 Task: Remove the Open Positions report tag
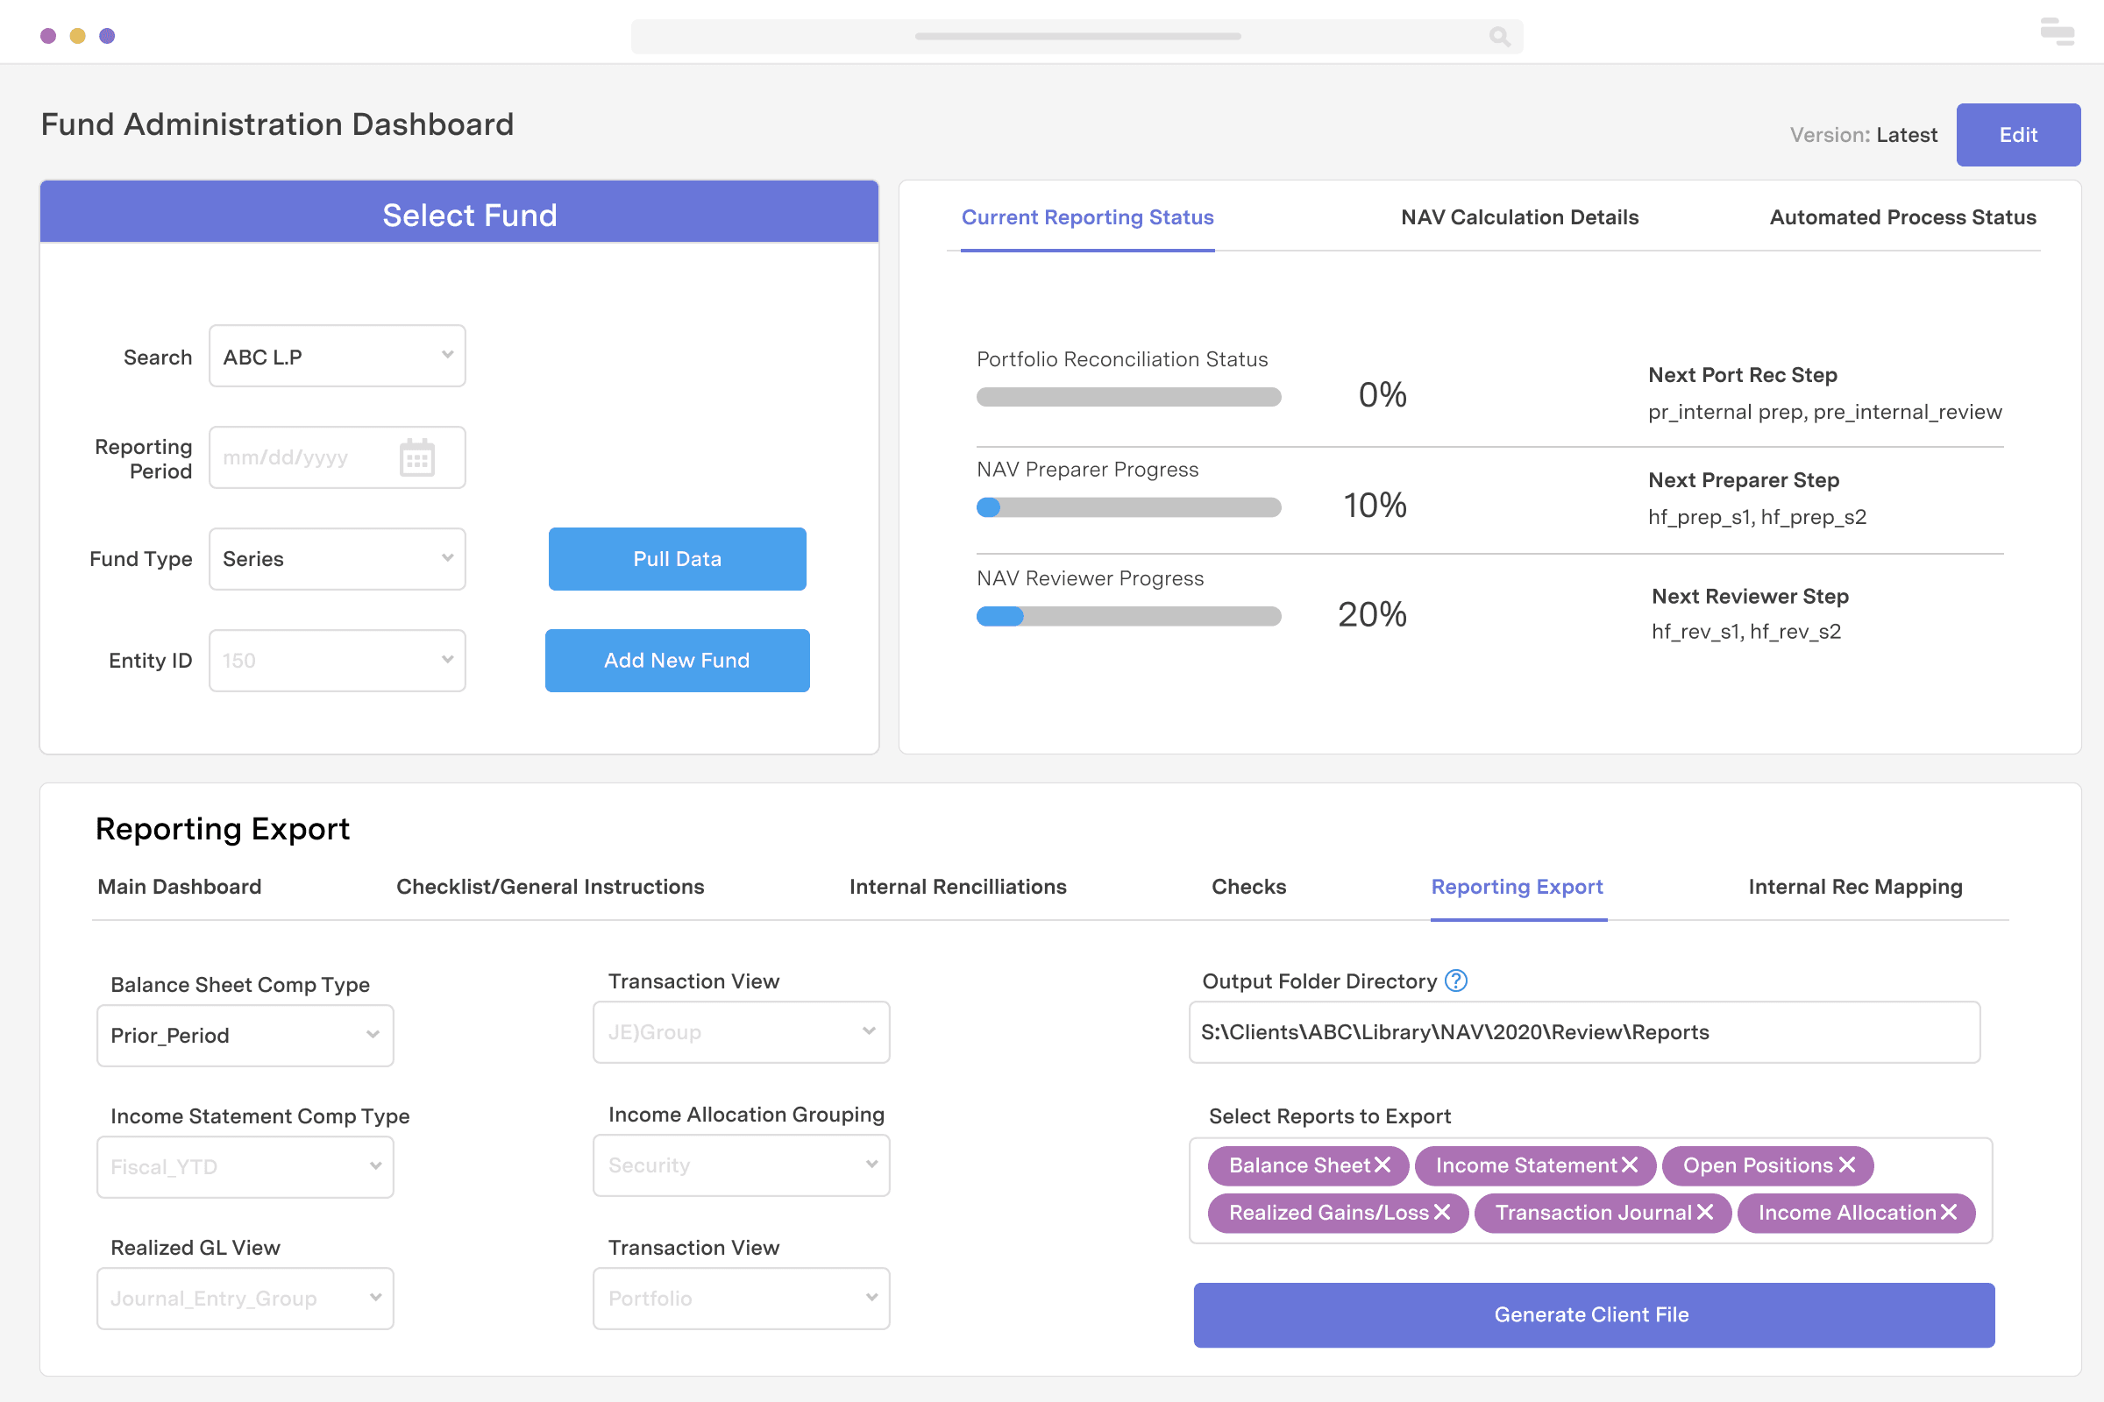pyautogui.click(x=1849, y=1165)
